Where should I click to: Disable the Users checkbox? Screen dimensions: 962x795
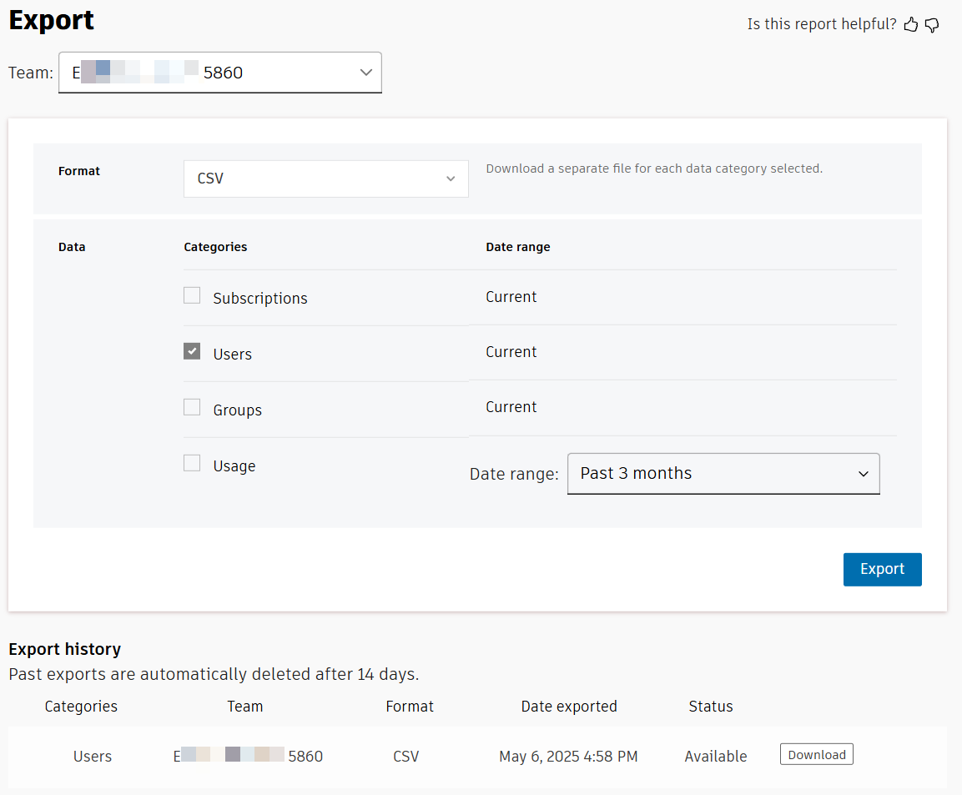click(x=192, y=350)
